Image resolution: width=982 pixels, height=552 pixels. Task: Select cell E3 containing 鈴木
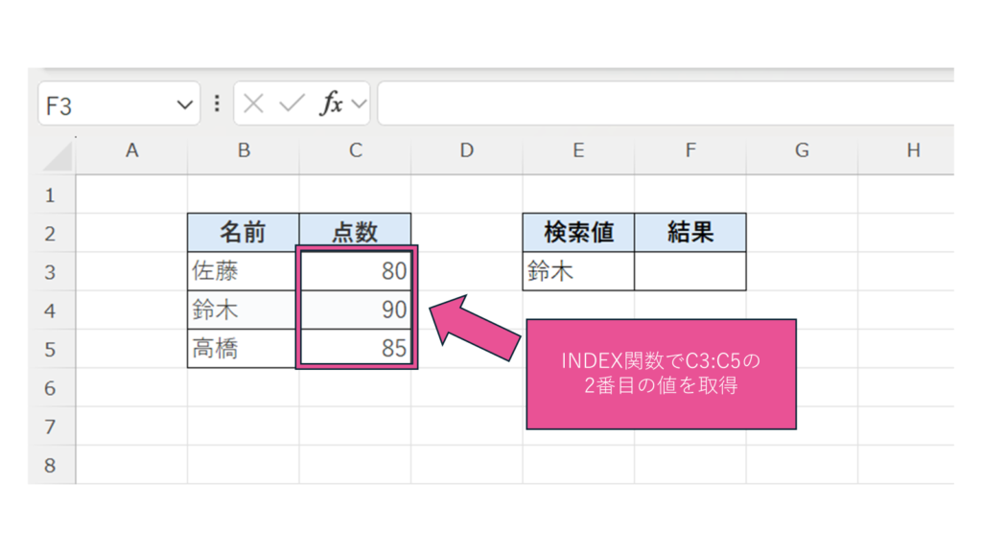(578, 272)
